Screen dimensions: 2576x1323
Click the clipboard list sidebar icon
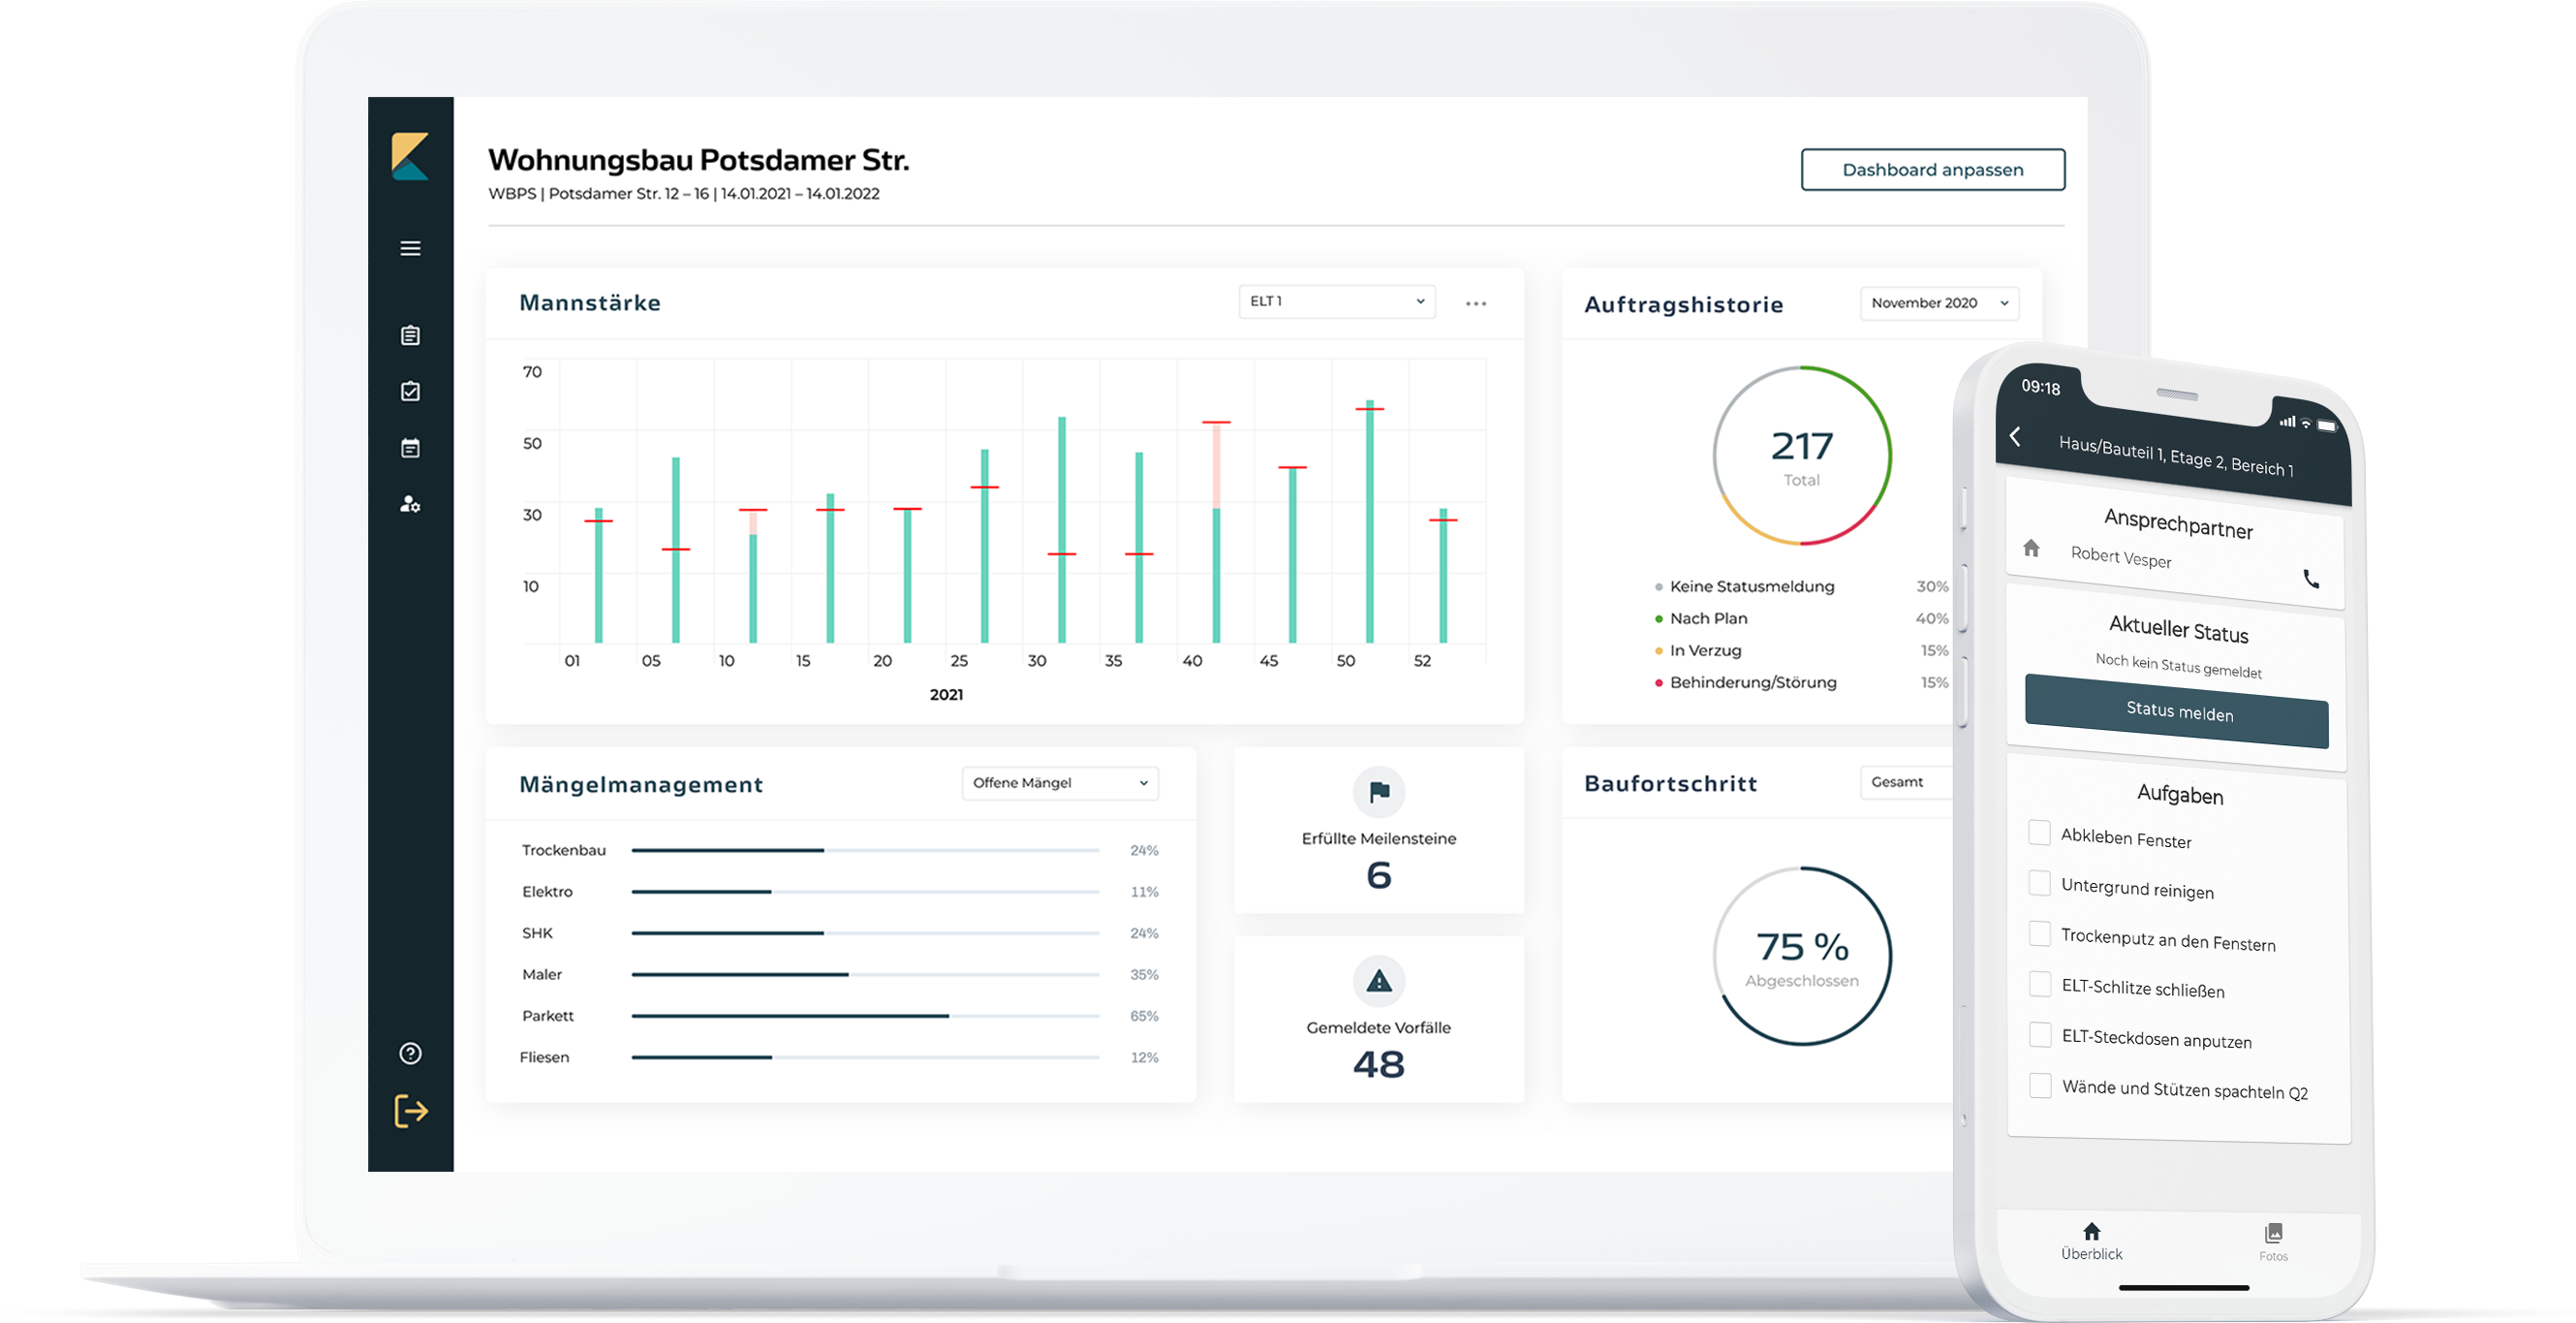tap(410, 335)
